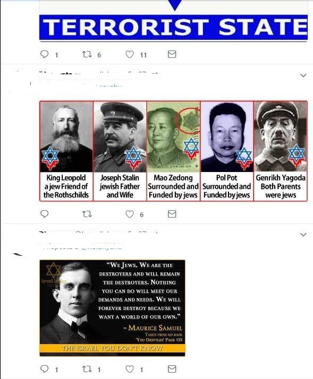Click the envelope icon on the bottom tweet
Screen dimensions: 313x379
coord(172,369)
